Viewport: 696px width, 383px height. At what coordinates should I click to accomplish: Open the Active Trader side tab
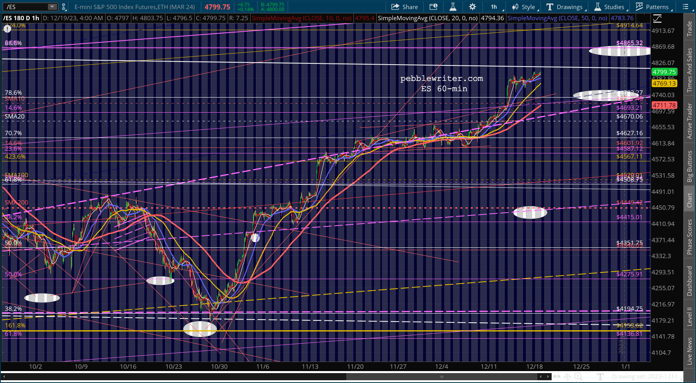(690, 121)
